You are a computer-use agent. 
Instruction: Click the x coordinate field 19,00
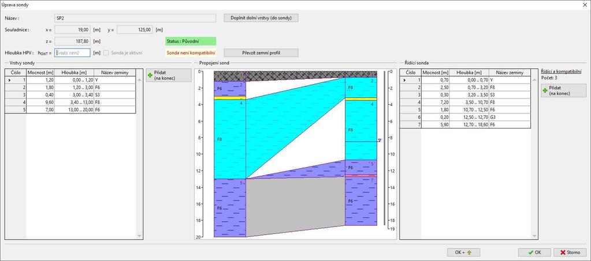[73, 30]
